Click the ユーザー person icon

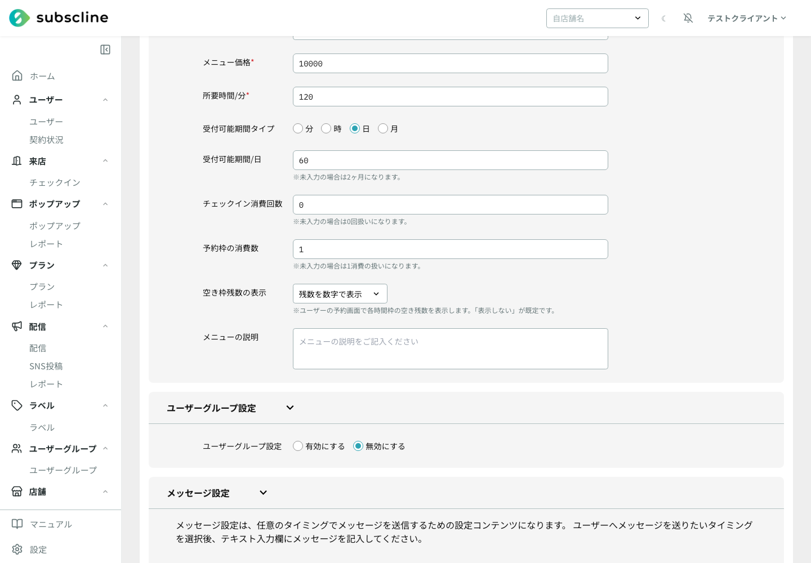[x=17, y=100]
